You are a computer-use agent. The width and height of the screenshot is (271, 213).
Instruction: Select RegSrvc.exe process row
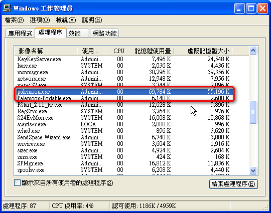123,111
